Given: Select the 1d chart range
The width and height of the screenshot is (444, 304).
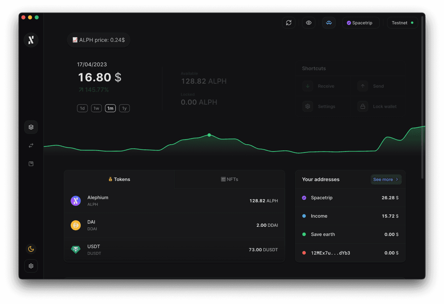Looking at the screenshot, I should point(82,108).
